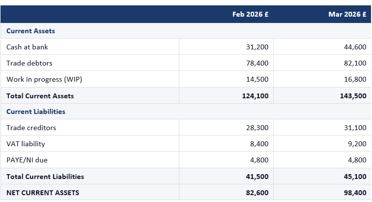Screen dimensions: 372x202
Task: Select the VAT liability row label
Action: tap(26, 144)
